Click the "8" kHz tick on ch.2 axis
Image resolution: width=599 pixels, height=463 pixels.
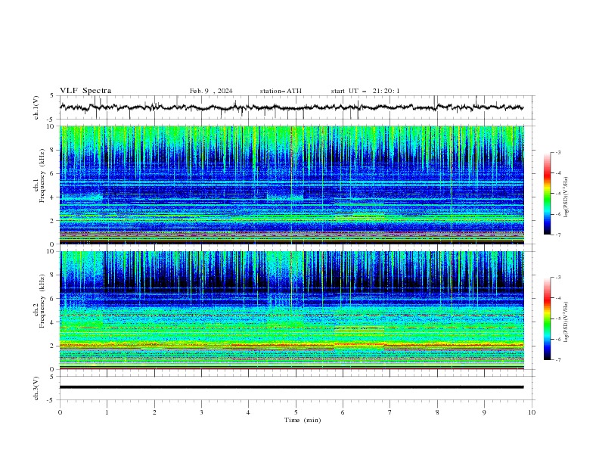(x=54, y=275)
